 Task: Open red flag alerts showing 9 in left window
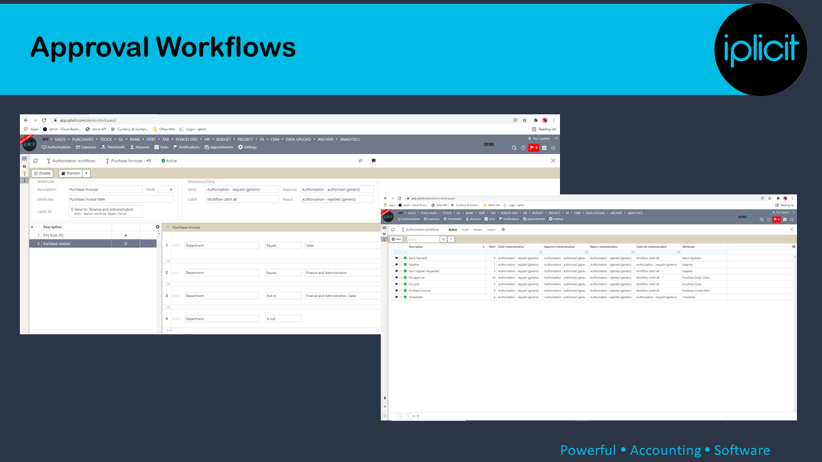click(x=534, y=148)
